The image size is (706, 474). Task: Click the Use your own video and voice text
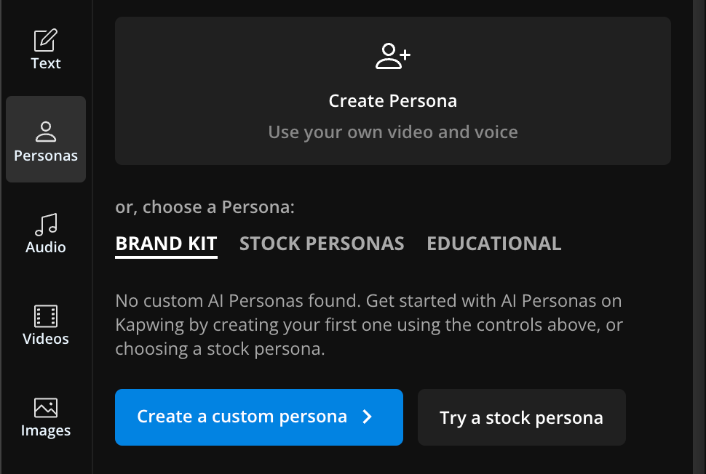pos(392,132)
